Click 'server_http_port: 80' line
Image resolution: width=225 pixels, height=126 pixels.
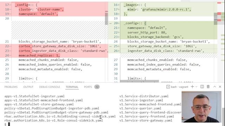147,33
